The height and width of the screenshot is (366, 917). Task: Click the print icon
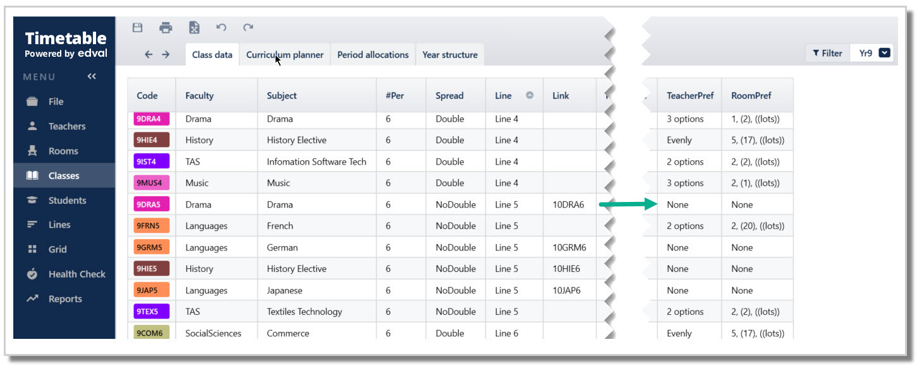(x=166, y=28)
